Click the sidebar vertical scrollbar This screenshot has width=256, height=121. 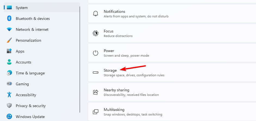click(x=80, y=60)
